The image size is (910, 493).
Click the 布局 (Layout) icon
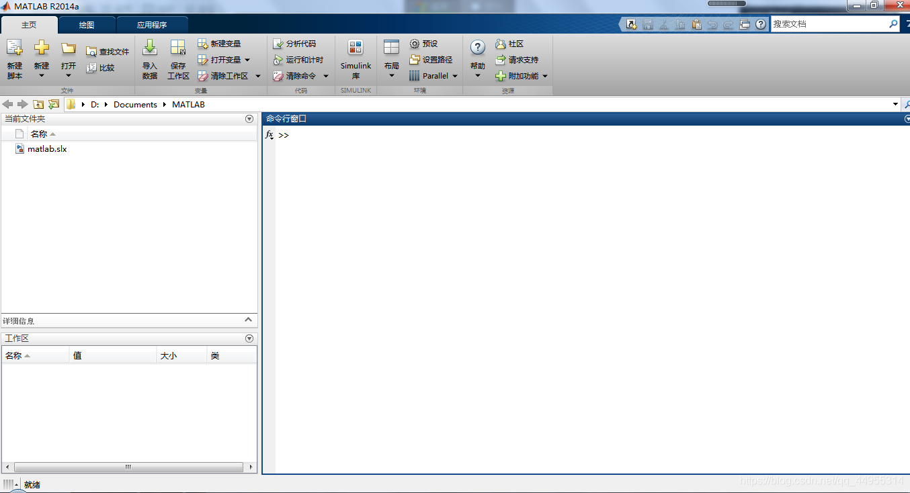[x=391, y=47]
